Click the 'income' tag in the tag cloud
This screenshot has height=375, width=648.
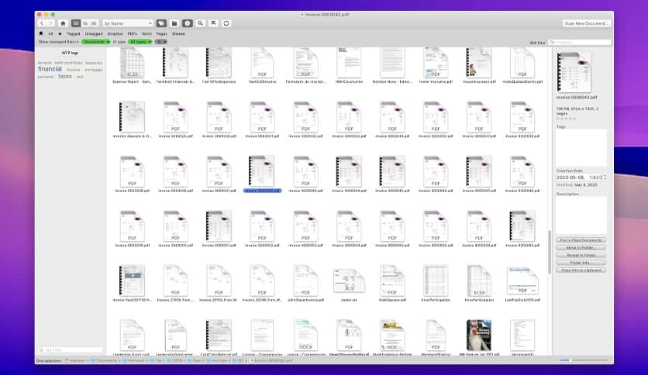pos(73,70)
